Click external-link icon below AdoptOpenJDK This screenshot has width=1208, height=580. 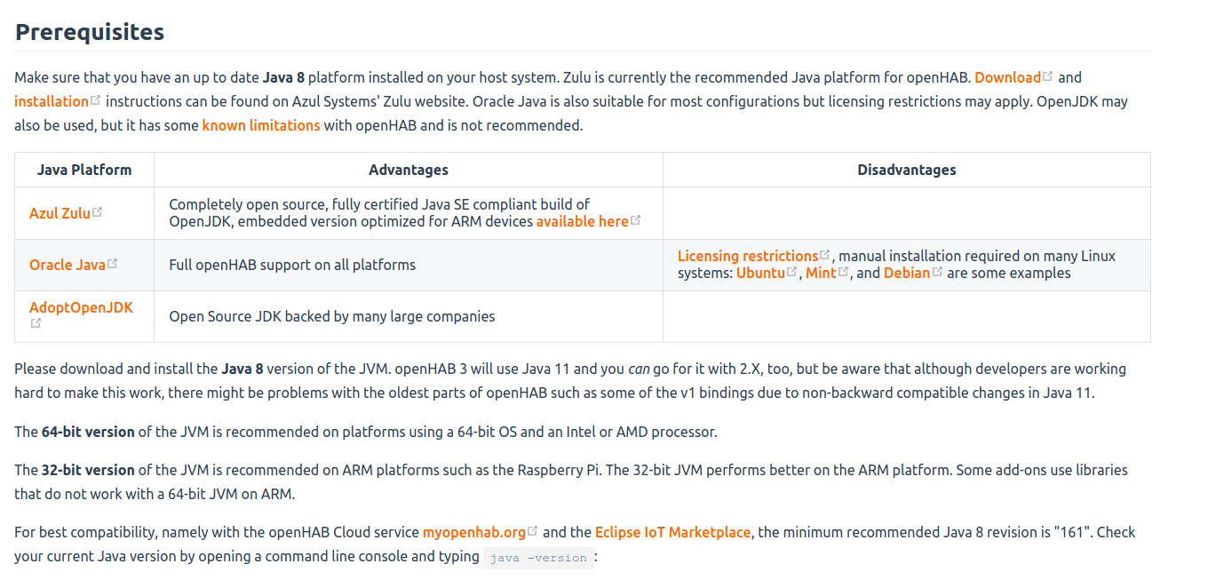click(x=36, y=323)
